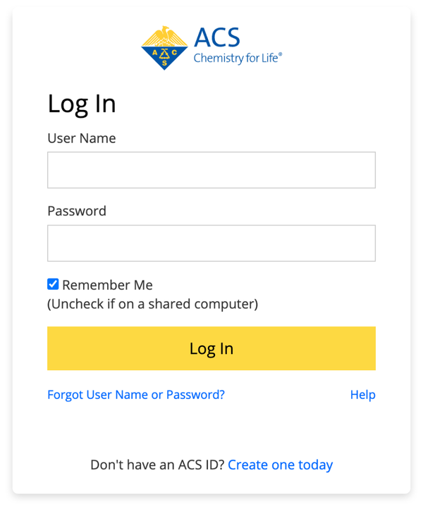Follow the Create one today link

(280, 465)
